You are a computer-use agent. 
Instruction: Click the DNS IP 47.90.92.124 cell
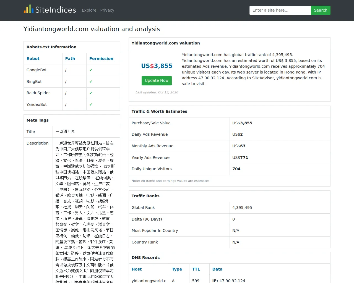click(x=229, y=281)
